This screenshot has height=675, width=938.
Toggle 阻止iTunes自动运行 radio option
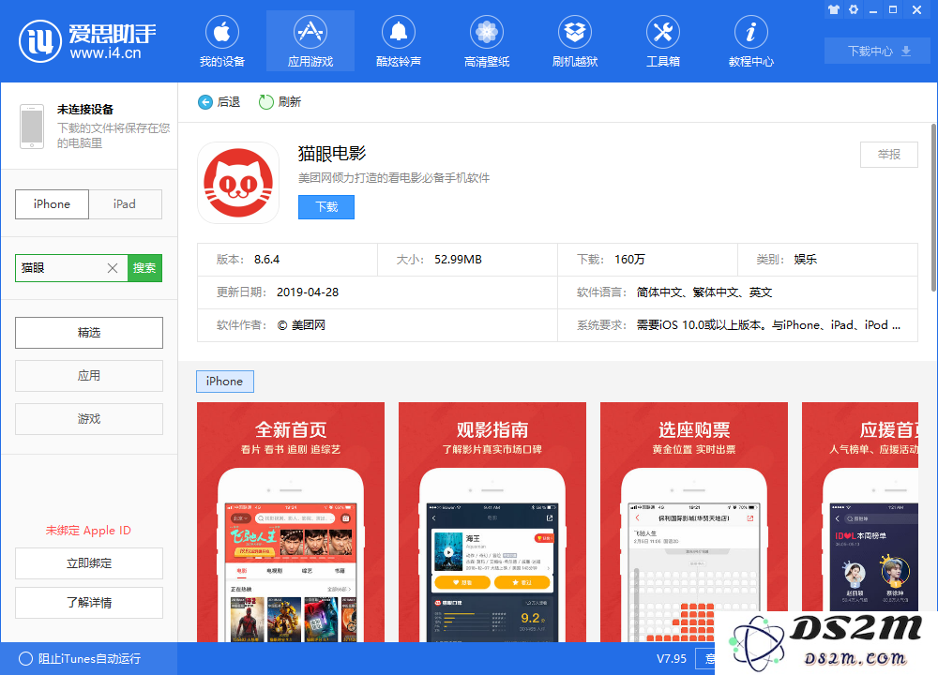[25, 659]
